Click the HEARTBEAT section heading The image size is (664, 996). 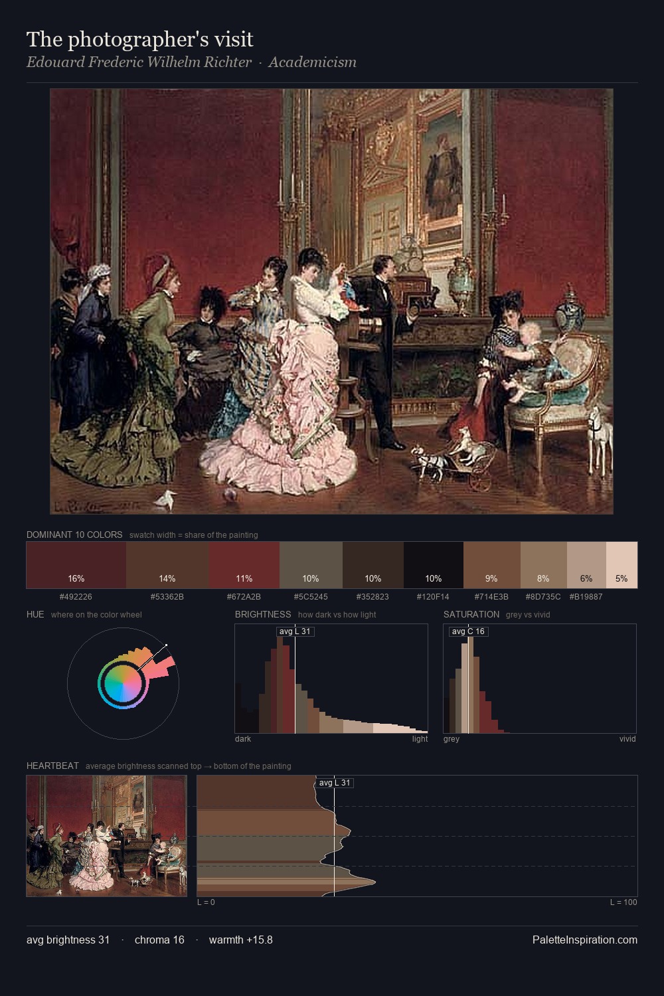coord(52,766)
